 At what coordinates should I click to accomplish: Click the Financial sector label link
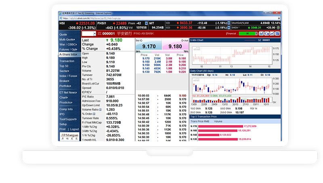tap(232, 33)
